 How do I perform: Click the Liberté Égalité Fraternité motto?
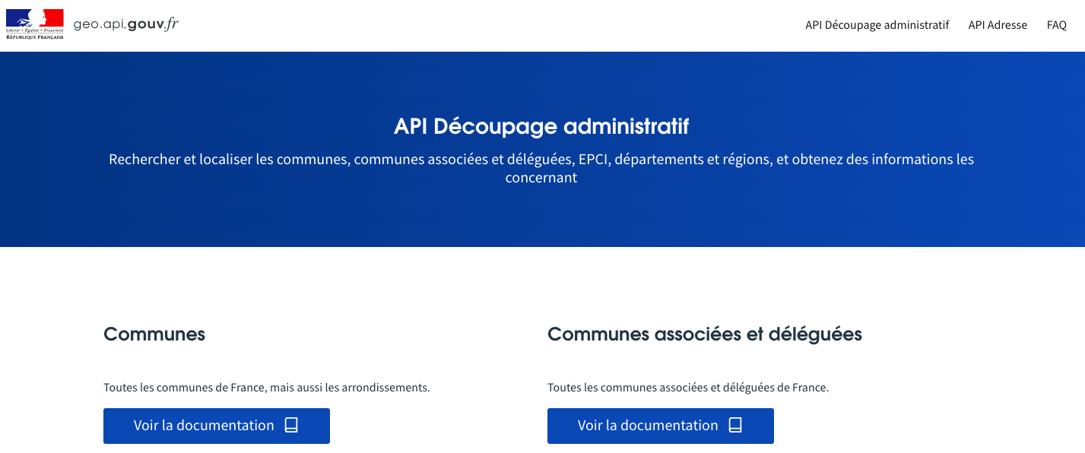[35, 30]
